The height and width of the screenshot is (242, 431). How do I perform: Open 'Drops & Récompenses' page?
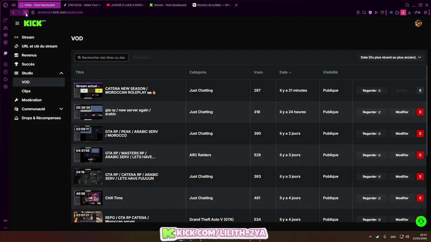[39, 118]
